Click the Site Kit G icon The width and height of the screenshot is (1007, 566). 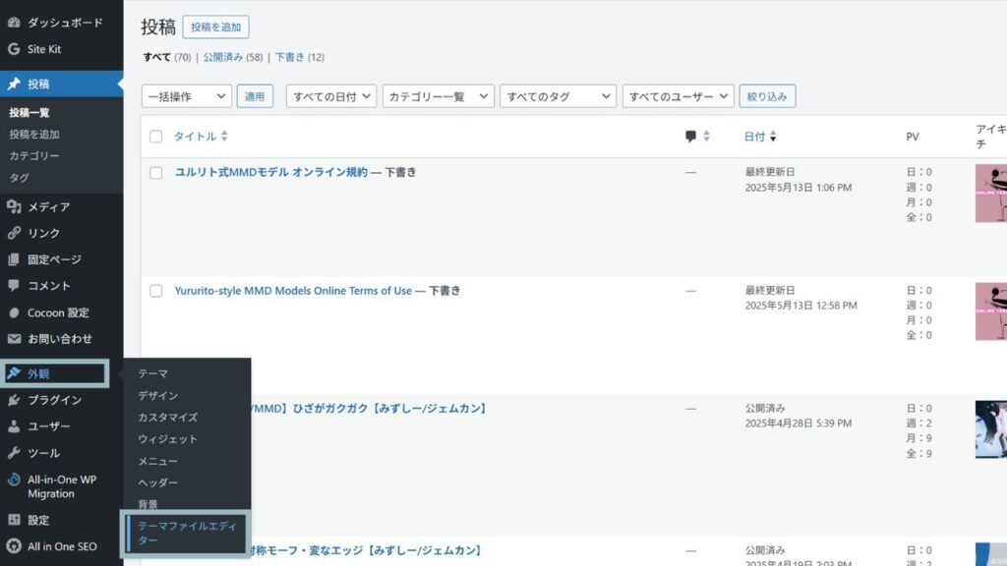[x=14, y=49]
